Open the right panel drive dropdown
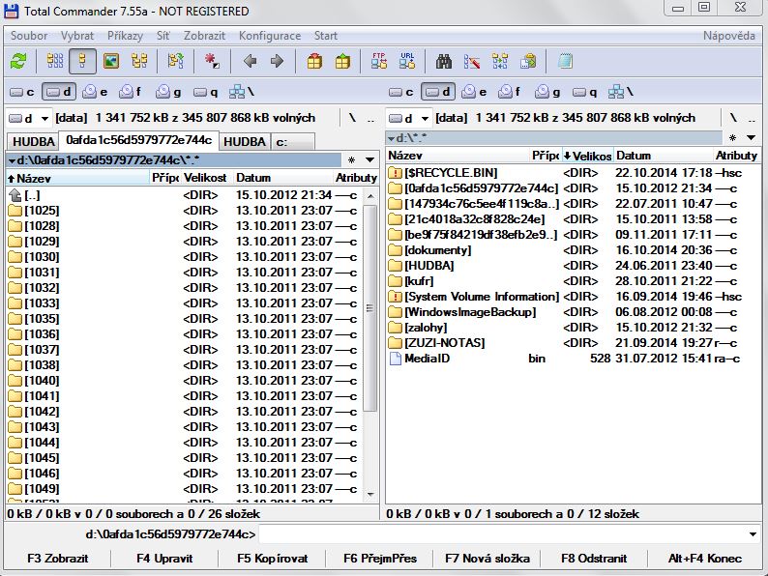768x576 pixels. 408,118
